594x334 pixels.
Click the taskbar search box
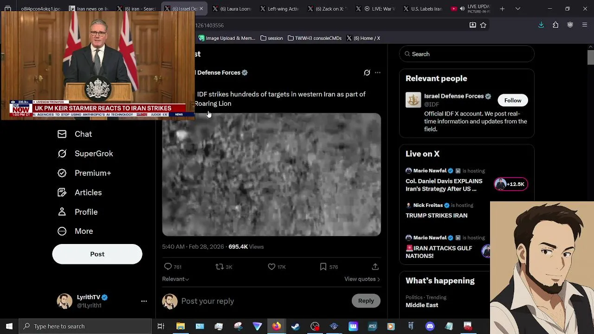coord(85,326)
